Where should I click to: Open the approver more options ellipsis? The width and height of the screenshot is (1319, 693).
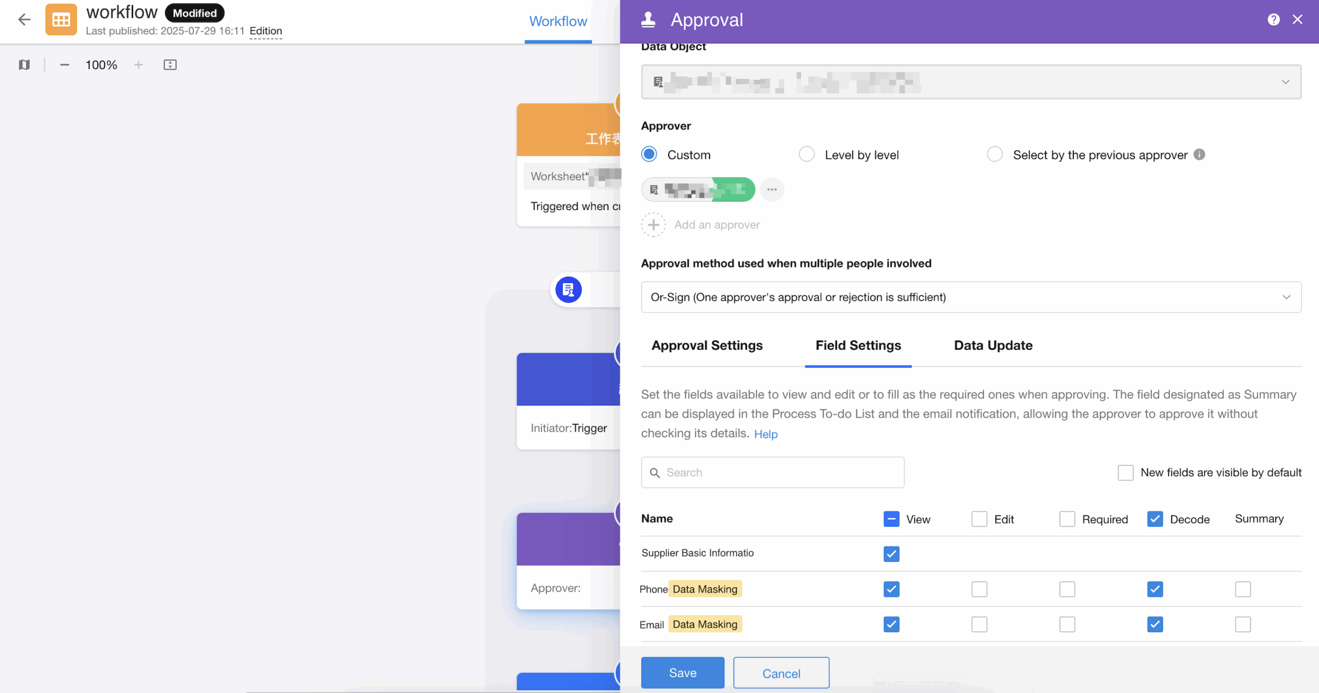click(x=772, y=190)
